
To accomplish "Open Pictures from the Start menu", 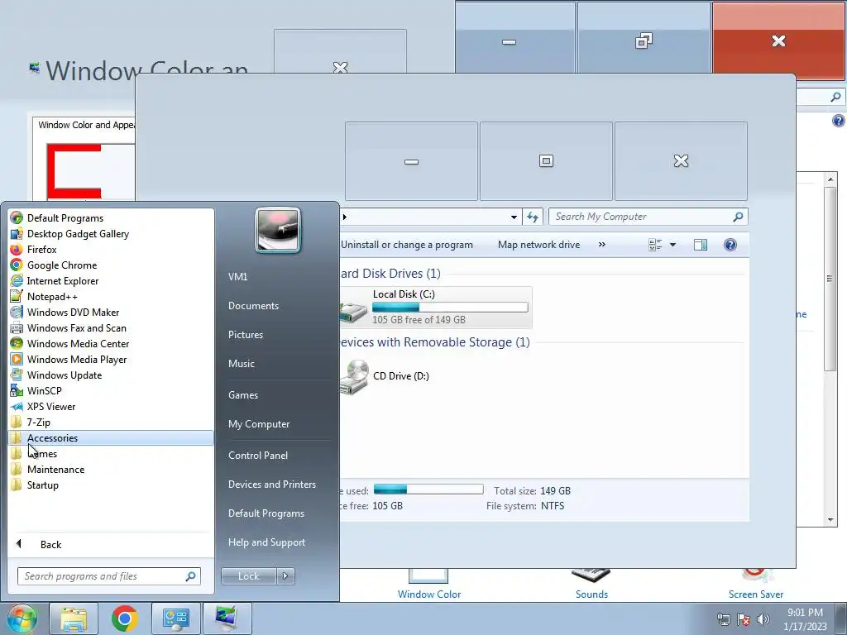I will pyautogui.click(x=246, y=335).
